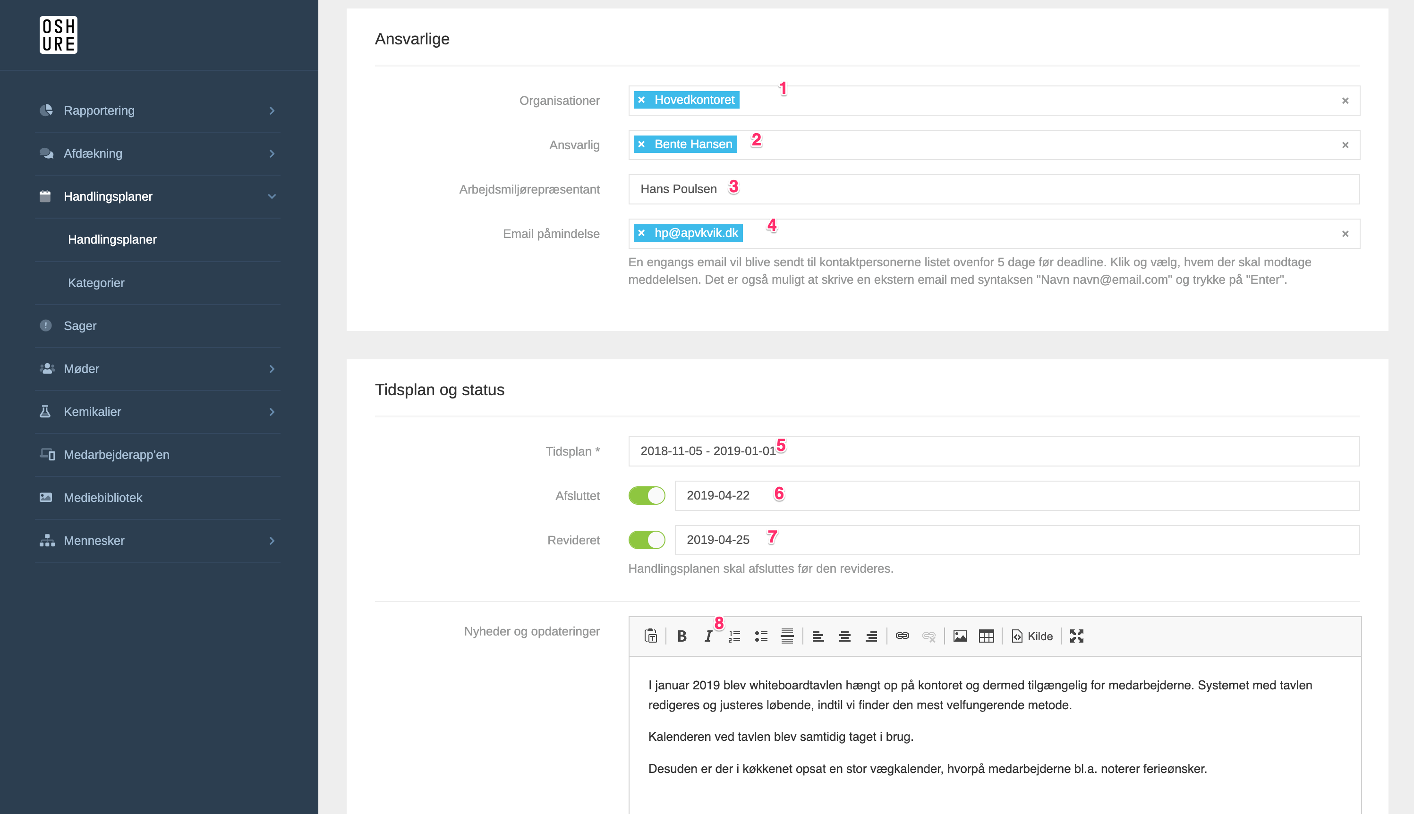1414x814 pixels.
Task: Insert a table in the editor
Action: 986,636
